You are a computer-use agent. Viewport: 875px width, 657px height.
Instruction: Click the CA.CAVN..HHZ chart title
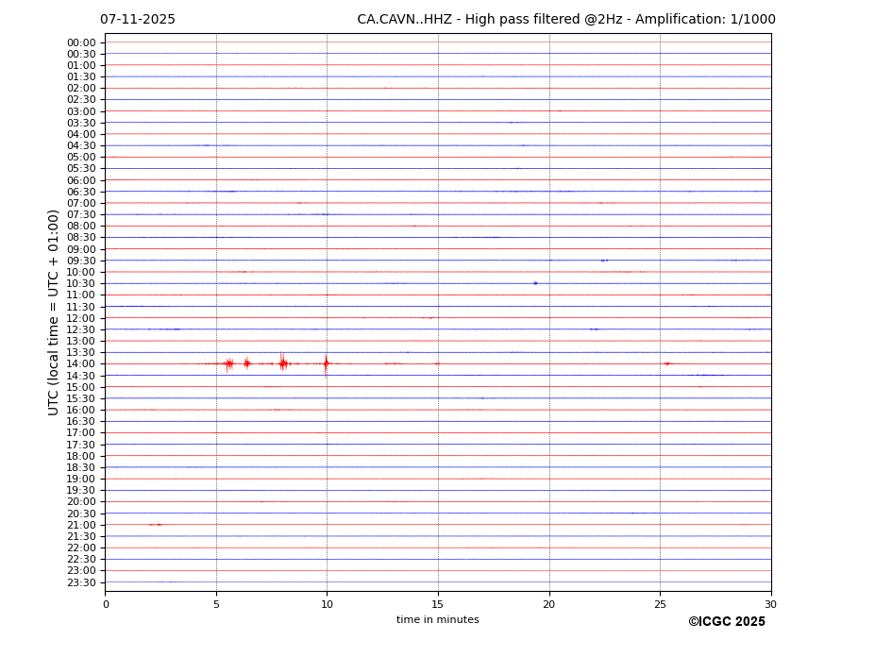click(565, 20)
